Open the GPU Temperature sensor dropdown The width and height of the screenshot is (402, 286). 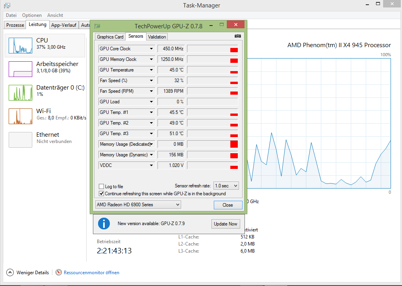coord(151,70)
